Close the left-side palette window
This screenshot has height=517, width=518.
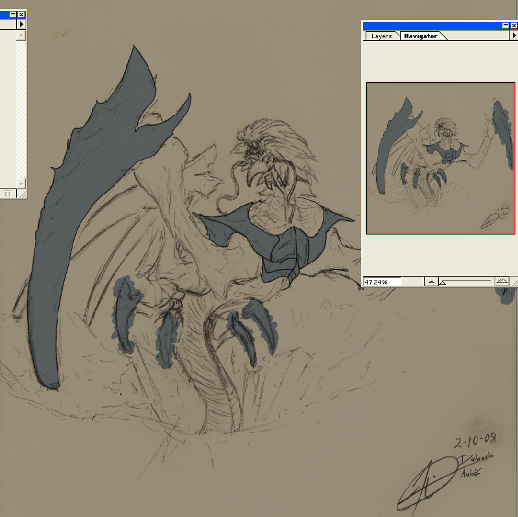point(21,14)
